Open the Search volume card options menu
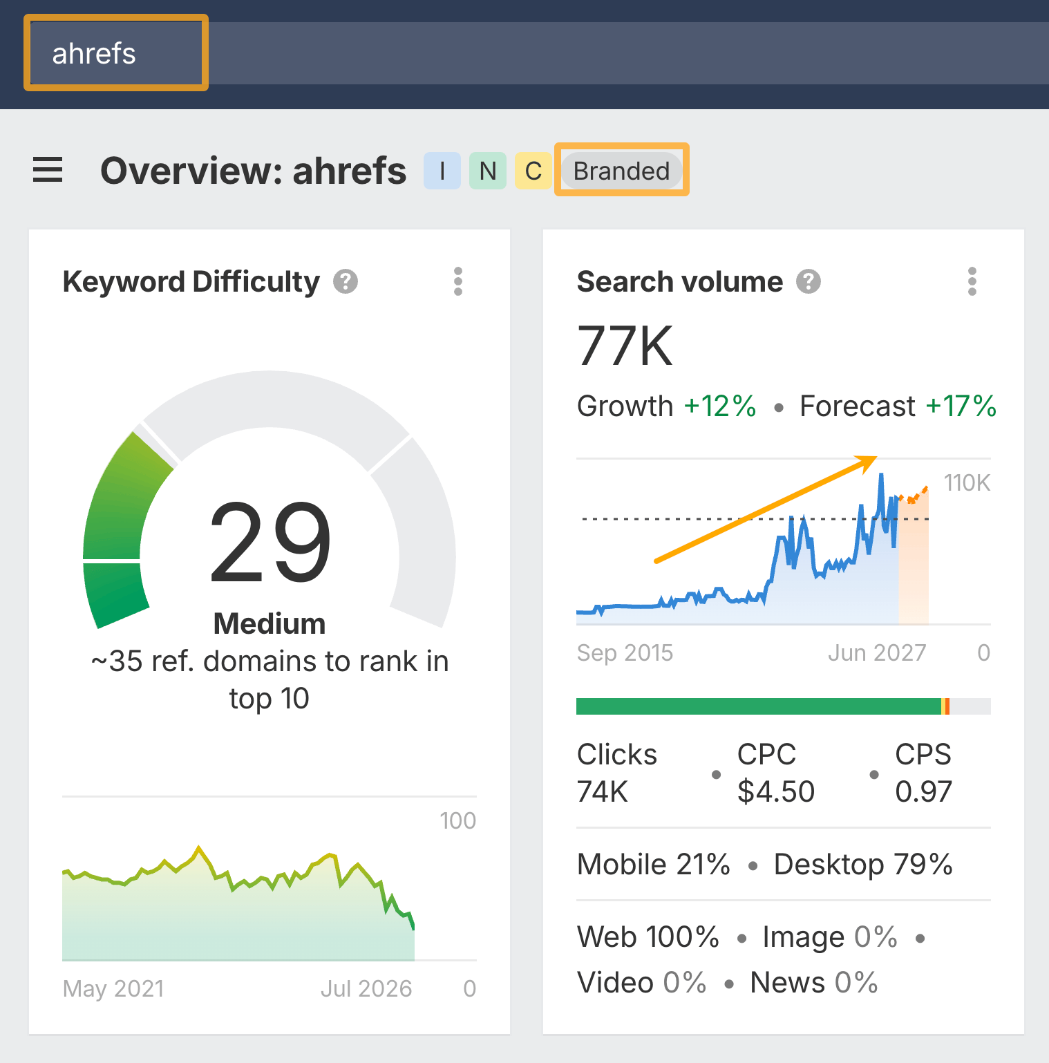The image size is (1049, 1063). 972,282
